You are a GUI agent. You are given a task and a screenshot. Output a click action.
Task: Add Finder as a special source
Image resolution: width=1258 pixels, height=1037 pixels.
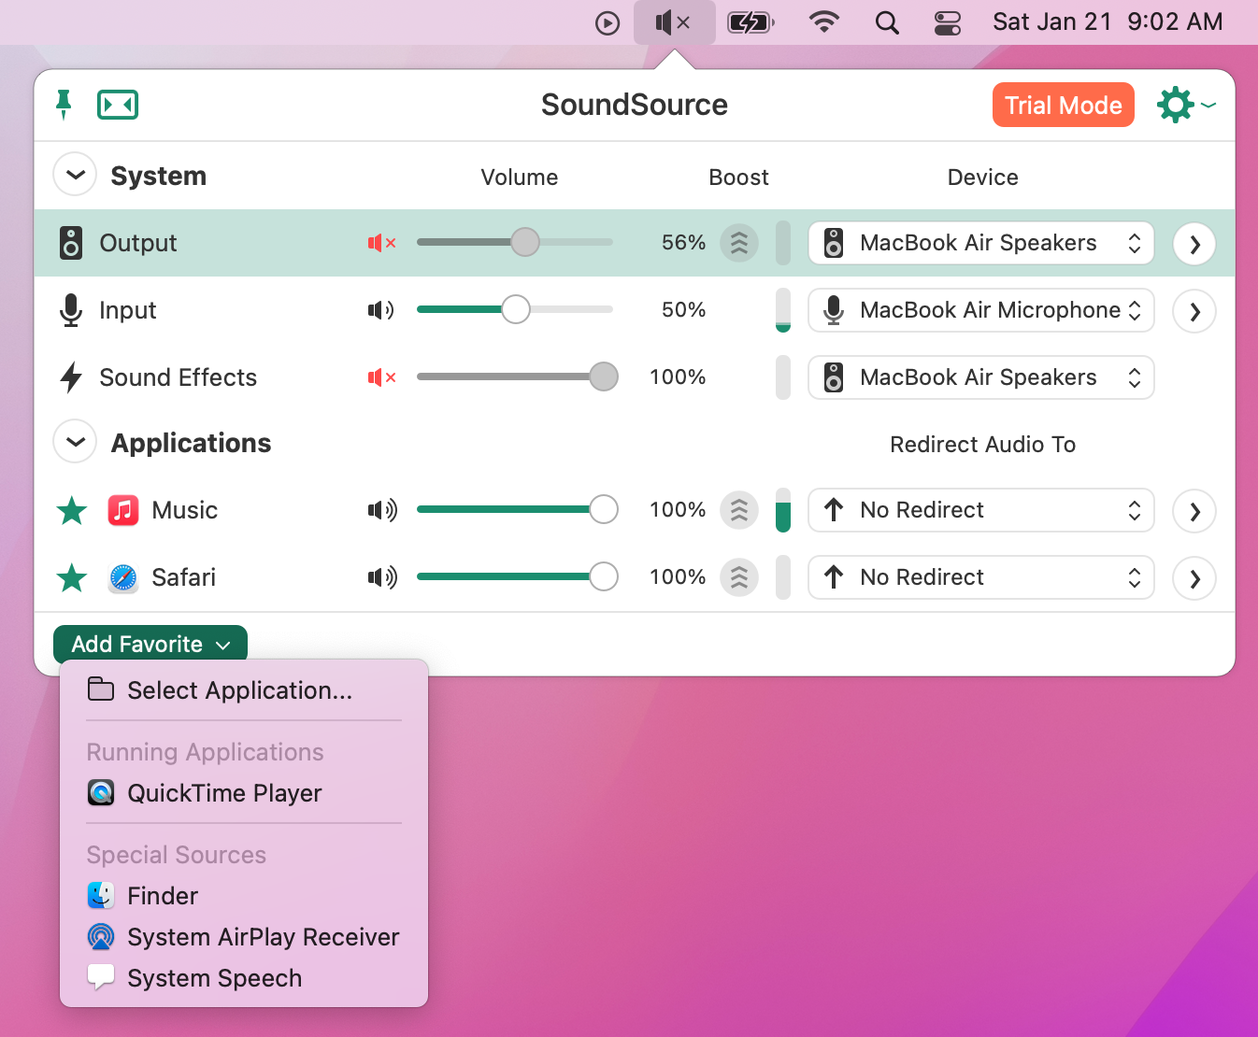click(x=244, y=896)
